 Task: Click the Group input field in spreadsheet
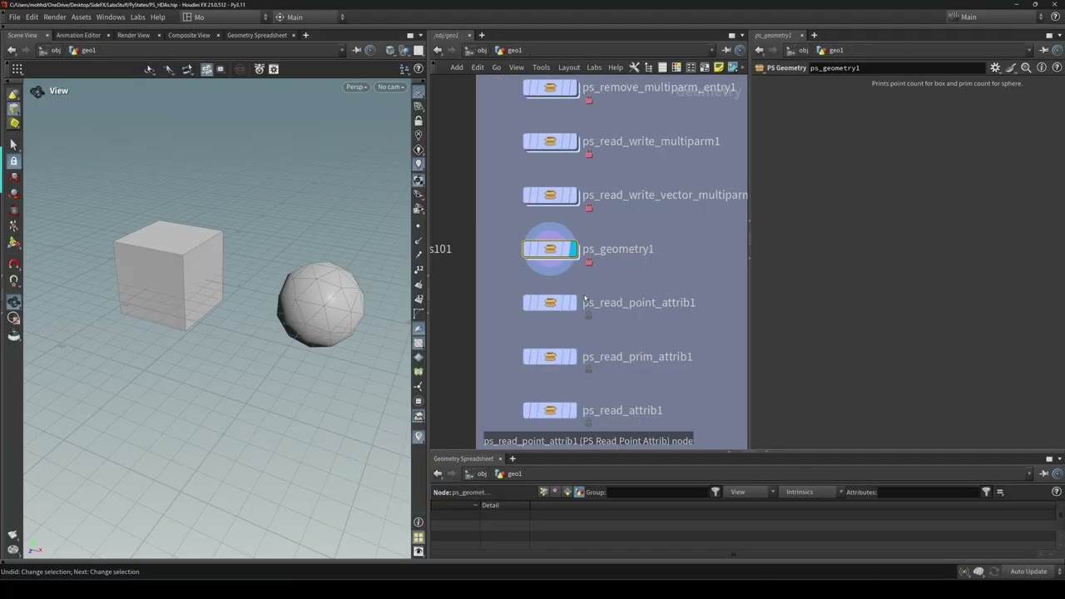tap(657, 492)
